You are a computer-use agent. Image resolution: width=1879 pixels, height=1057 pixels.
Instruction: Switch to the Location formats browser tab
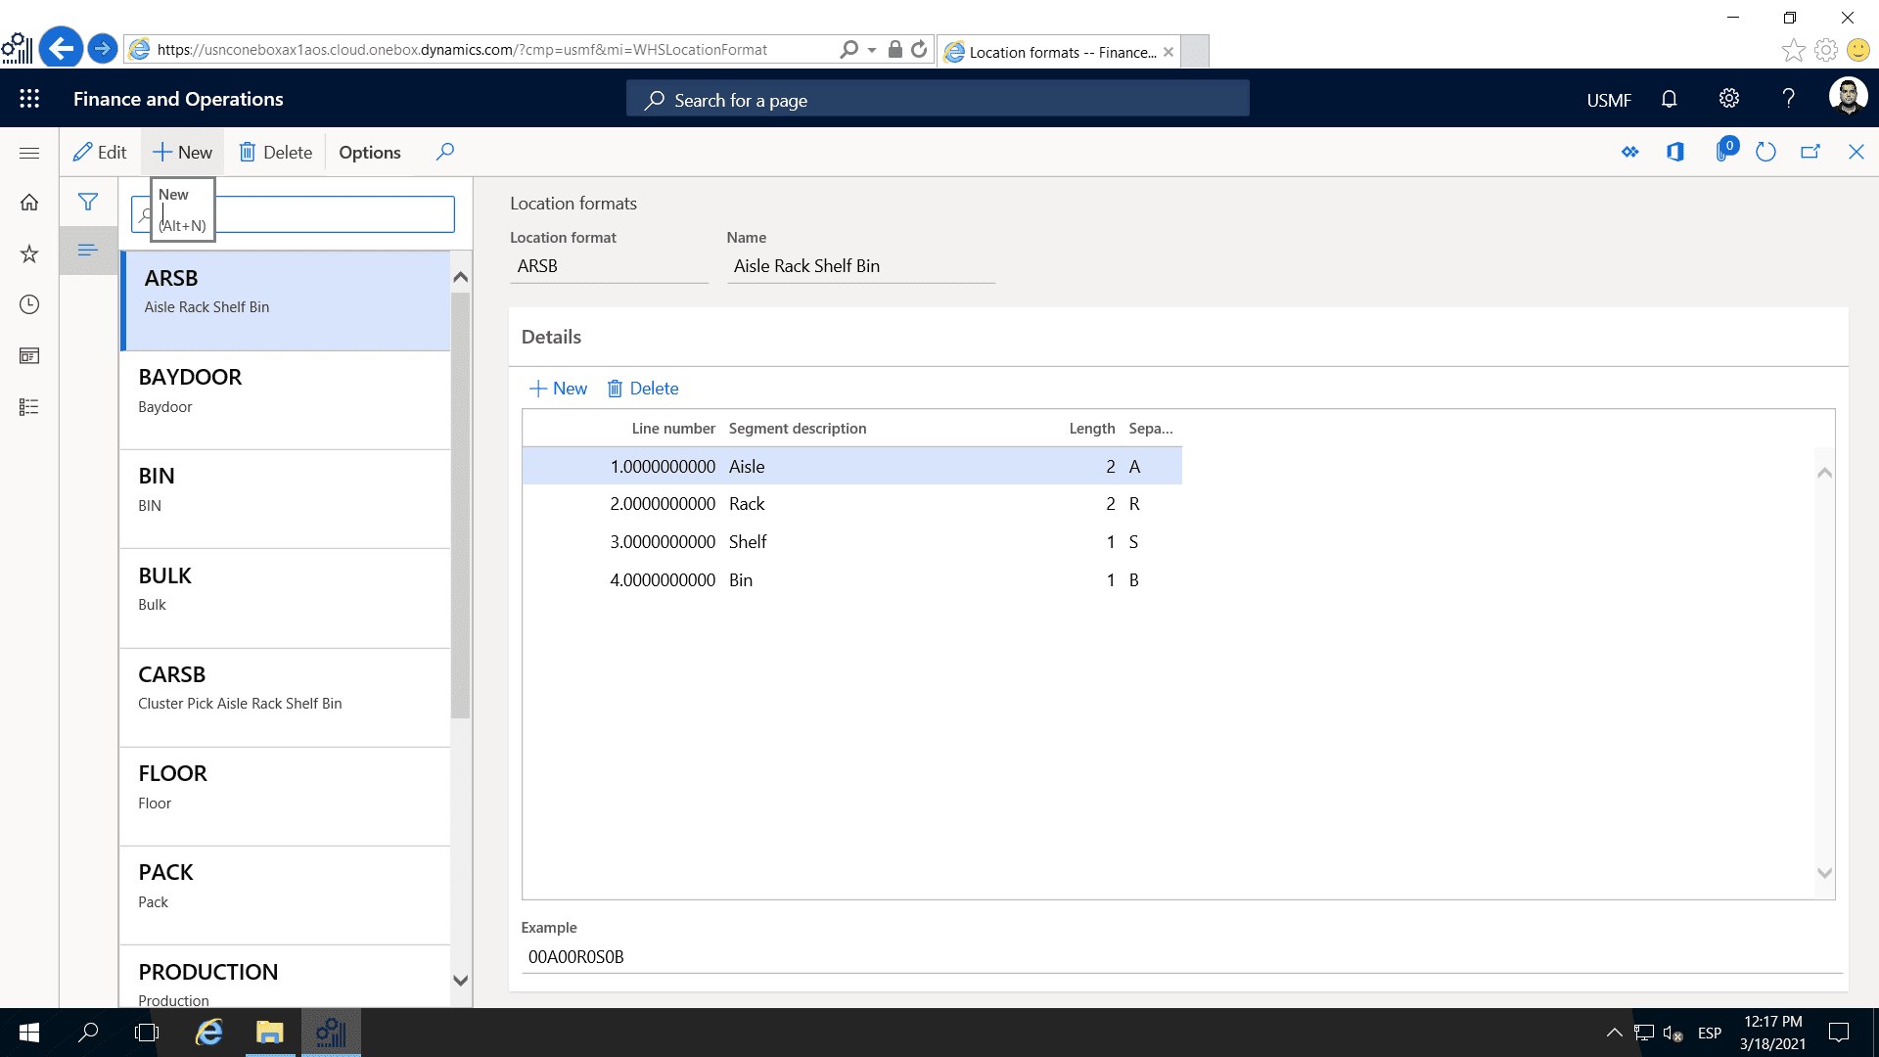coord(1057,52)
